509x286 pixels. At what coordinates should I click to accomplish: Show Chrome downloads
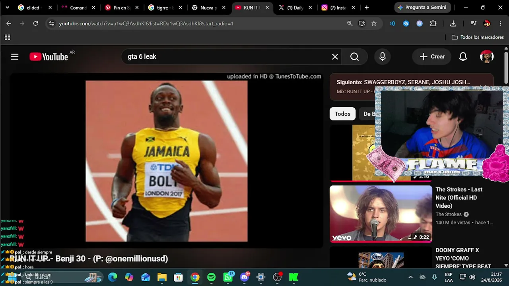point(453,23)
